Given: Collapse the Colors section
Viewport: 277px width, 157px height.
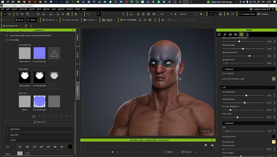Looking at the screenshot, I should pos(39,140).
